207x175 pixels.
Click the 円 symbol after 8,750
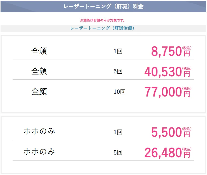click(x=187, y=53)
